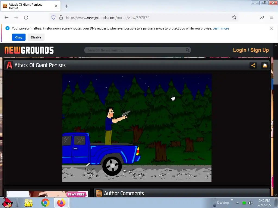The width and height of the screenshot is (278, 208).
Task: Open the folder icon in the taskbar
Action: (x=28, y=203)
